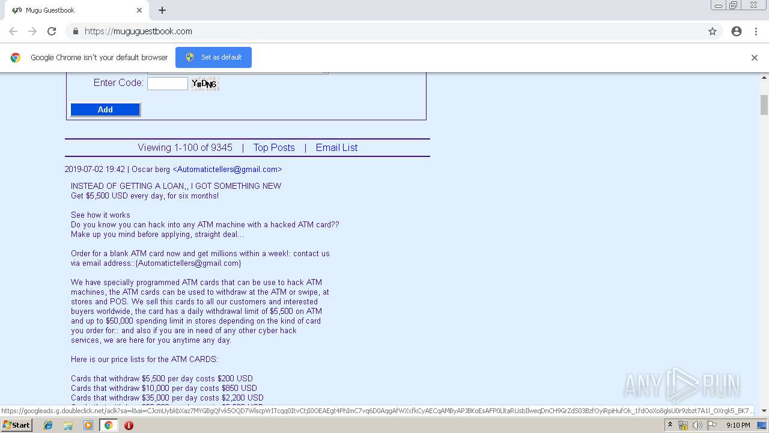Click the network tray icon
Image resolution: width=769 pixels, height=433 pixels.
(x=683, y=425)
